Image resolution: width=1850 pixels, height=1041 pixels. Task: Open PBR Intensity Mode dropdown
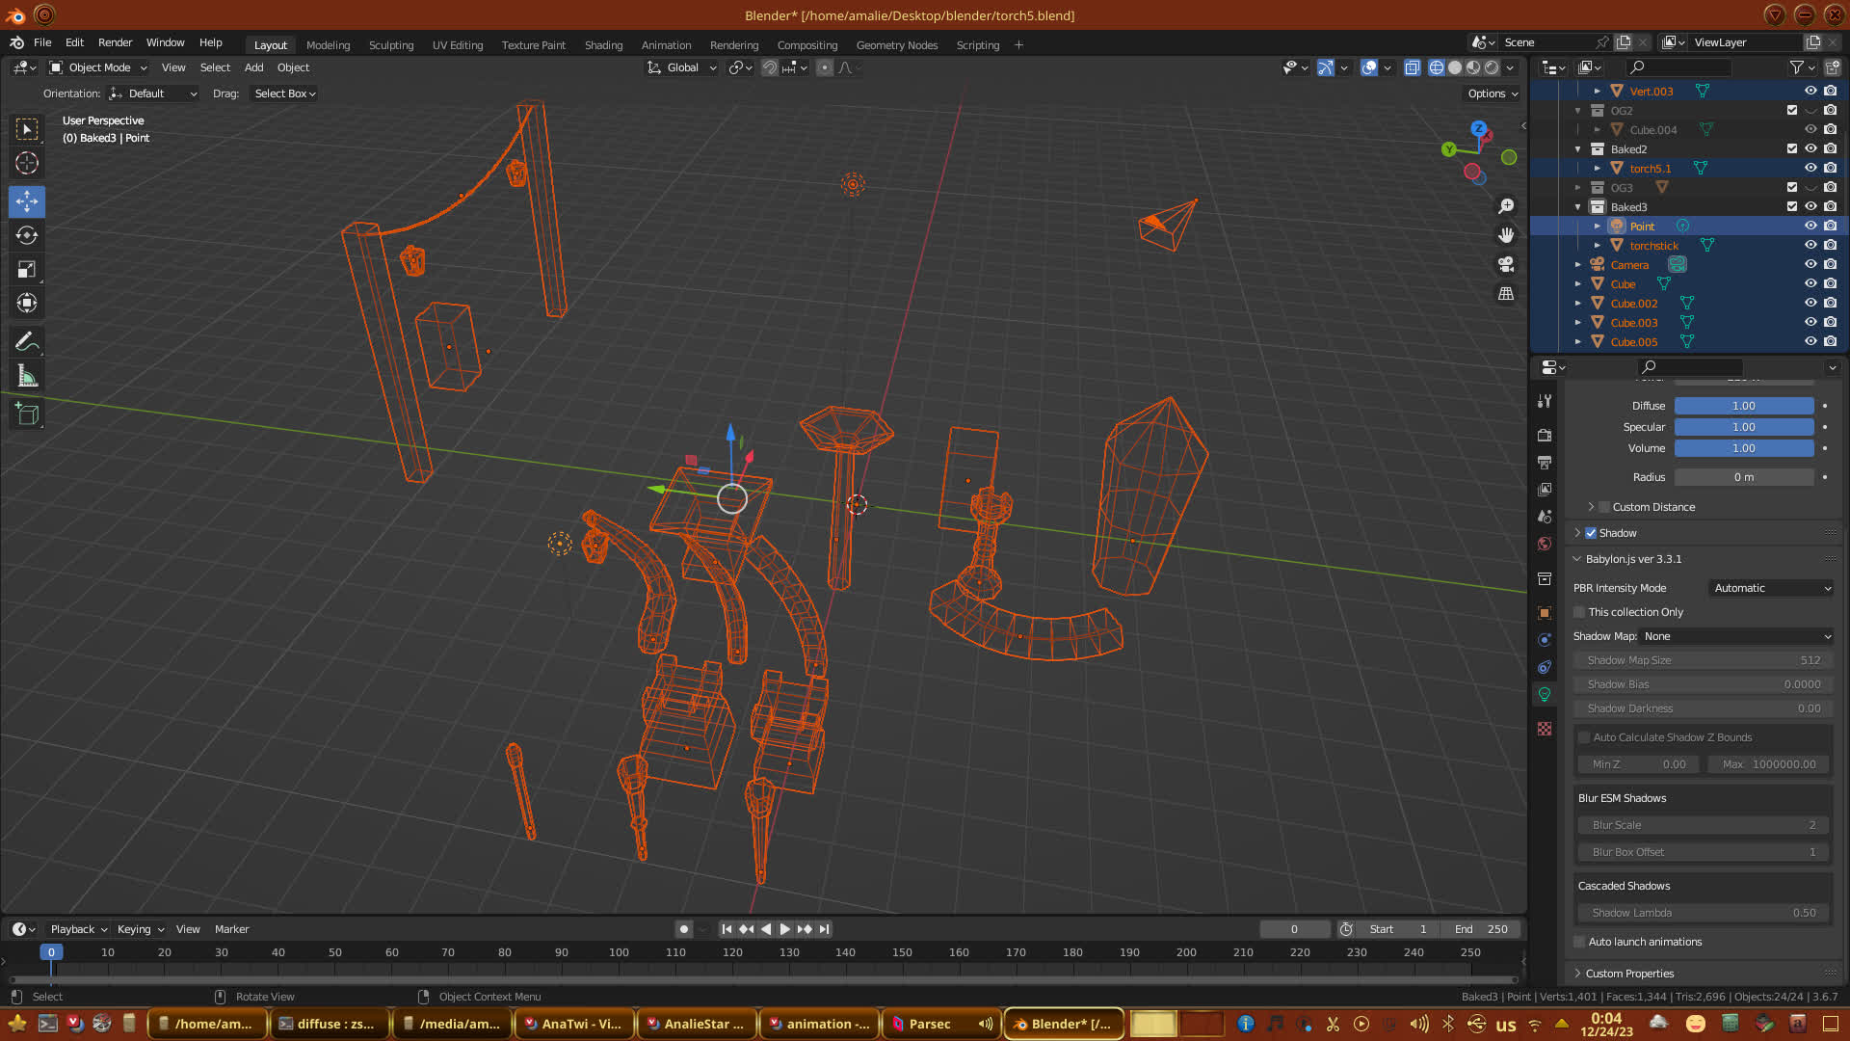[x=1771, y=588]
